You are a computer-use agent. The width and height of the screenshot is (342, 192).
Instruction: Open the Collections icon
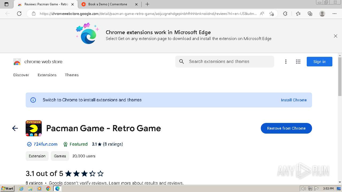click(x=310, y=14)
